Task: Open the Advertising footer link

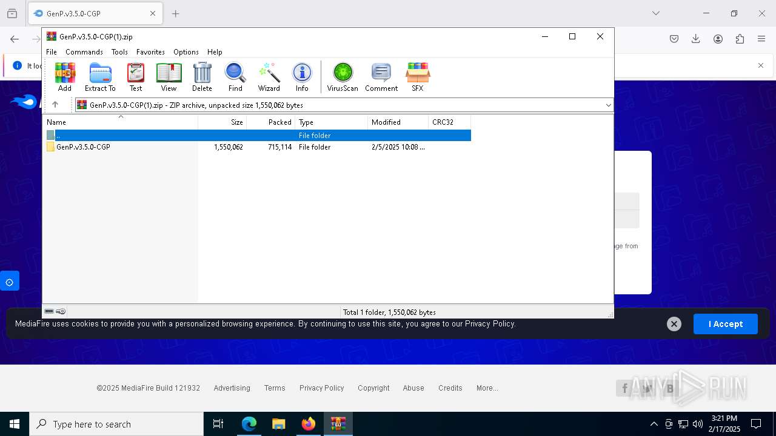Action: [232, 388]
